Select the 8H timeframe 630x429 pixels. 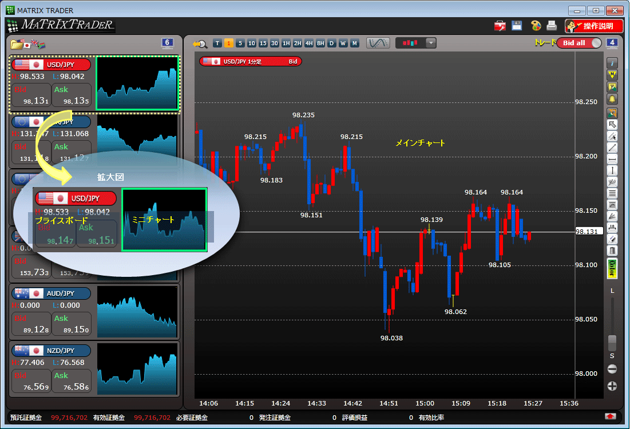pyautogui.click(x=320, y=43)
